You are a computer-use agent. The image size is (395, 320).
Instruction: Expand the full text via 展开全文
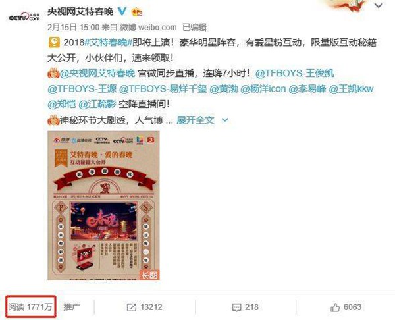tap(196, 120)
